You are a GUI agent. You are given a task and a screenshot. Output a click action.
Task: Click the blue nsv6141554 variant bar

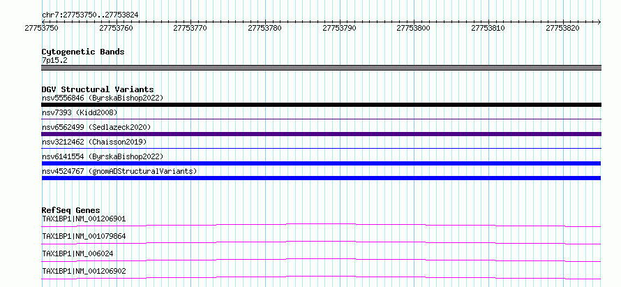(x=321, y=163)
